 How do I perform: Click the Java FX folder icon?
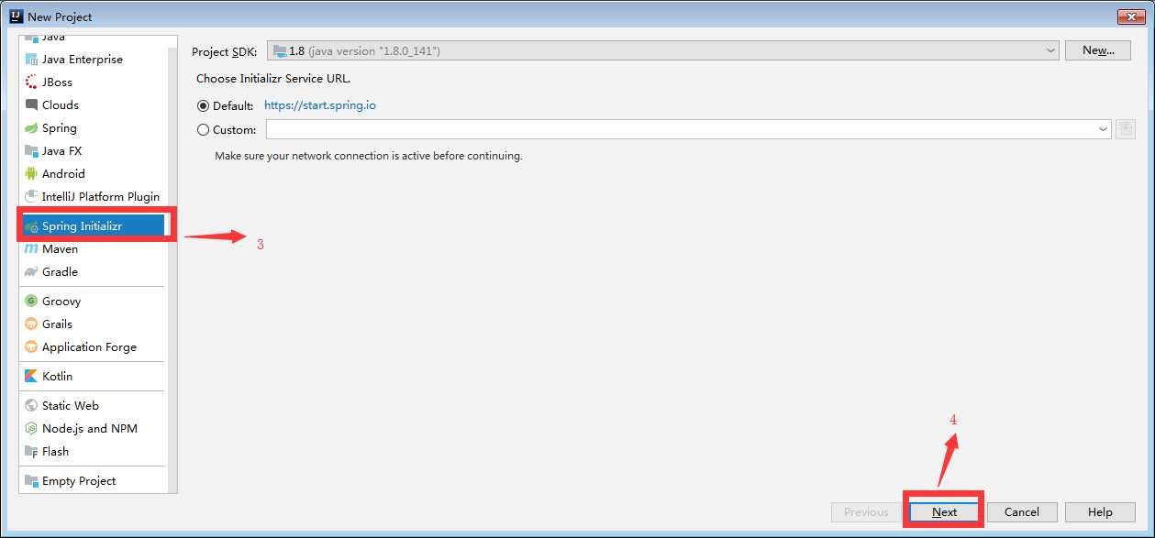pyautogui.click(x=31, y=151)
